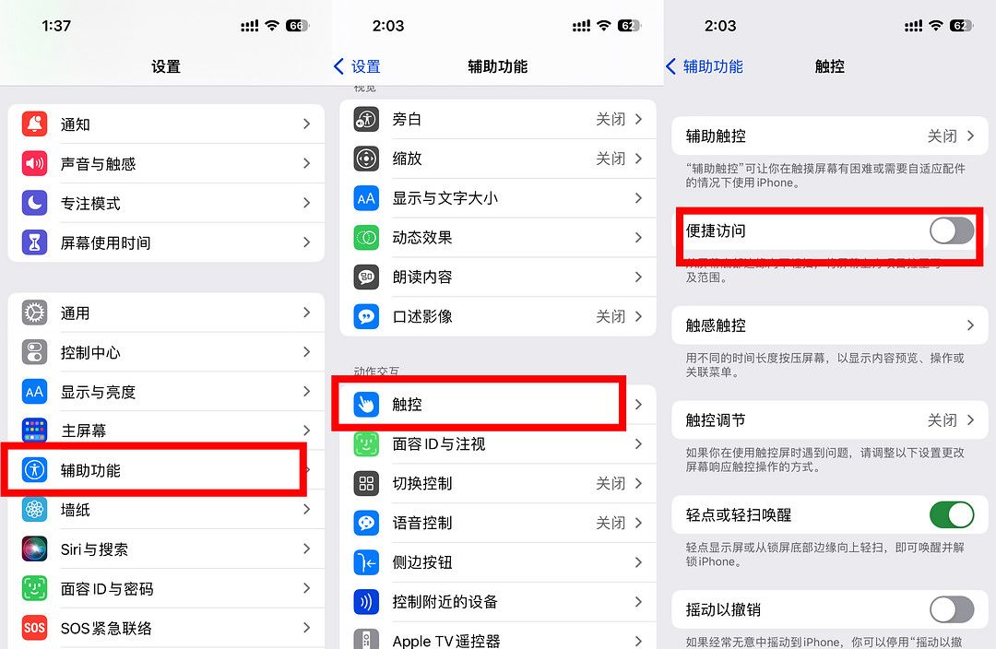
Task: Tap the Side Button icon (侧边按钮)
Action: point(366,562)
